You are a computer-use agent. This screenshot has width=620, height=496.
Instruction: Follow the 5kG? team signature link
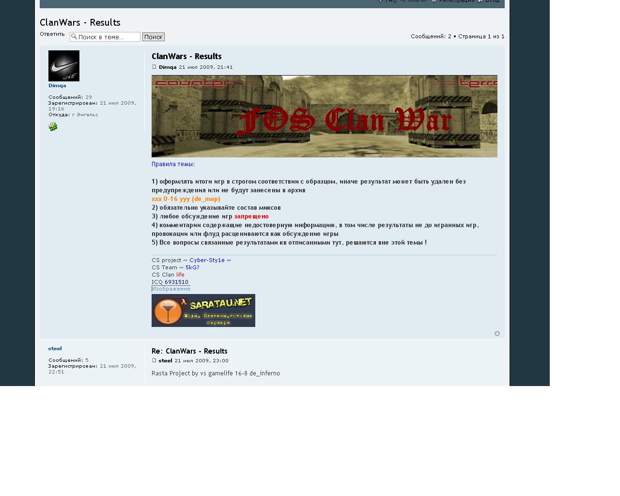click(192, 267)
